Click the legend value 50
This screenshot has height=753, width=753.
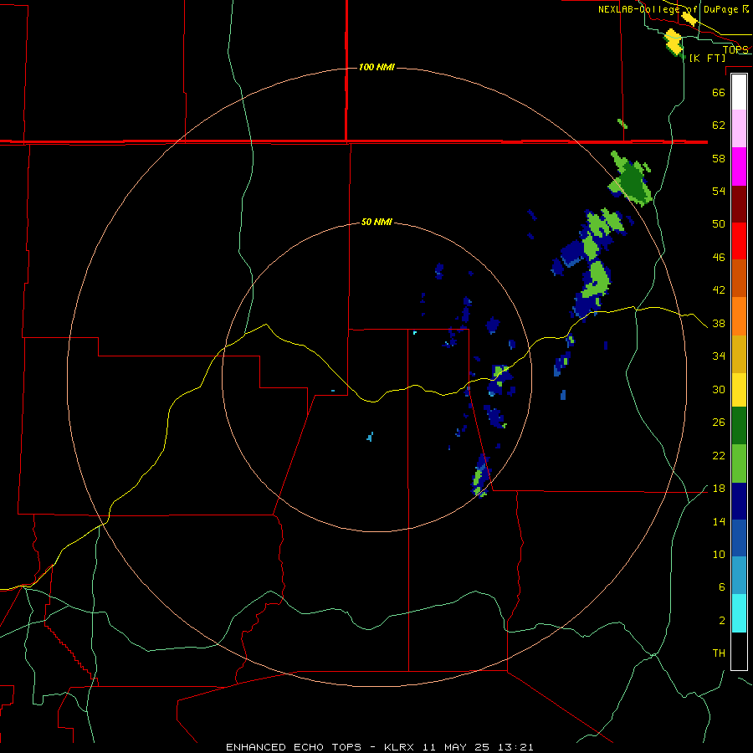click(719, 223)
